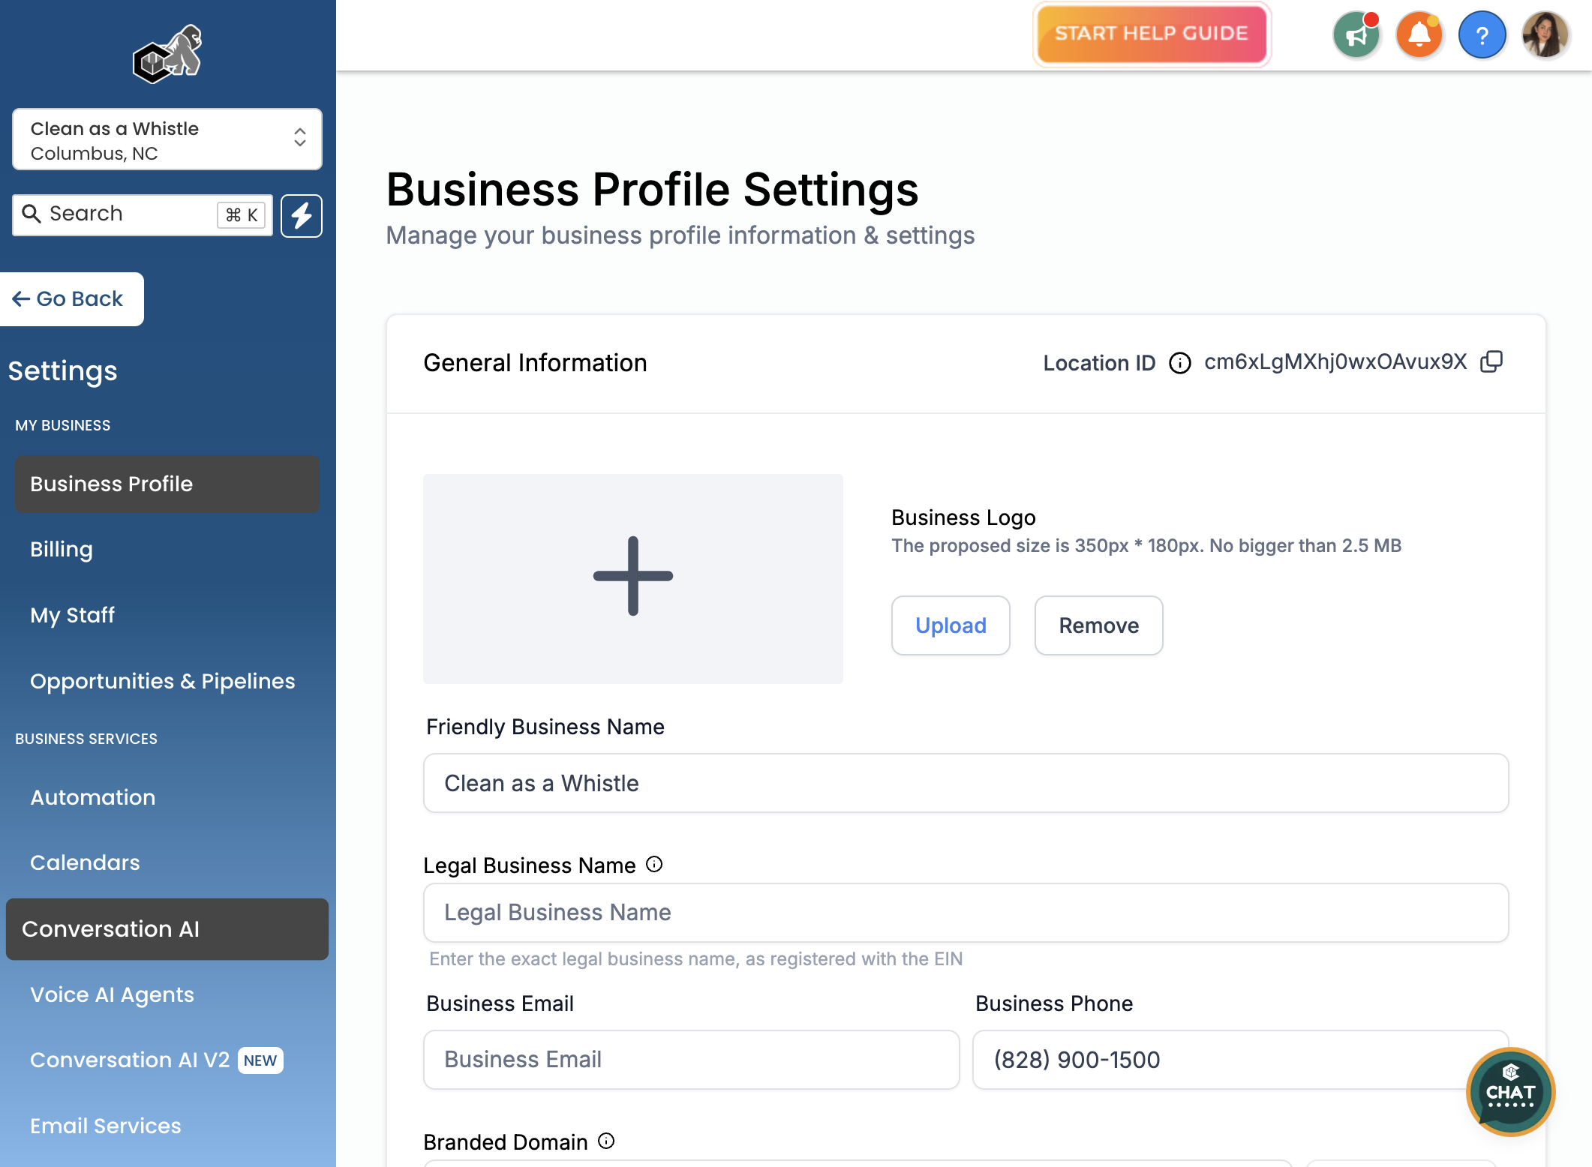Click the Location ID info icon

click(x=1180, y=363)
